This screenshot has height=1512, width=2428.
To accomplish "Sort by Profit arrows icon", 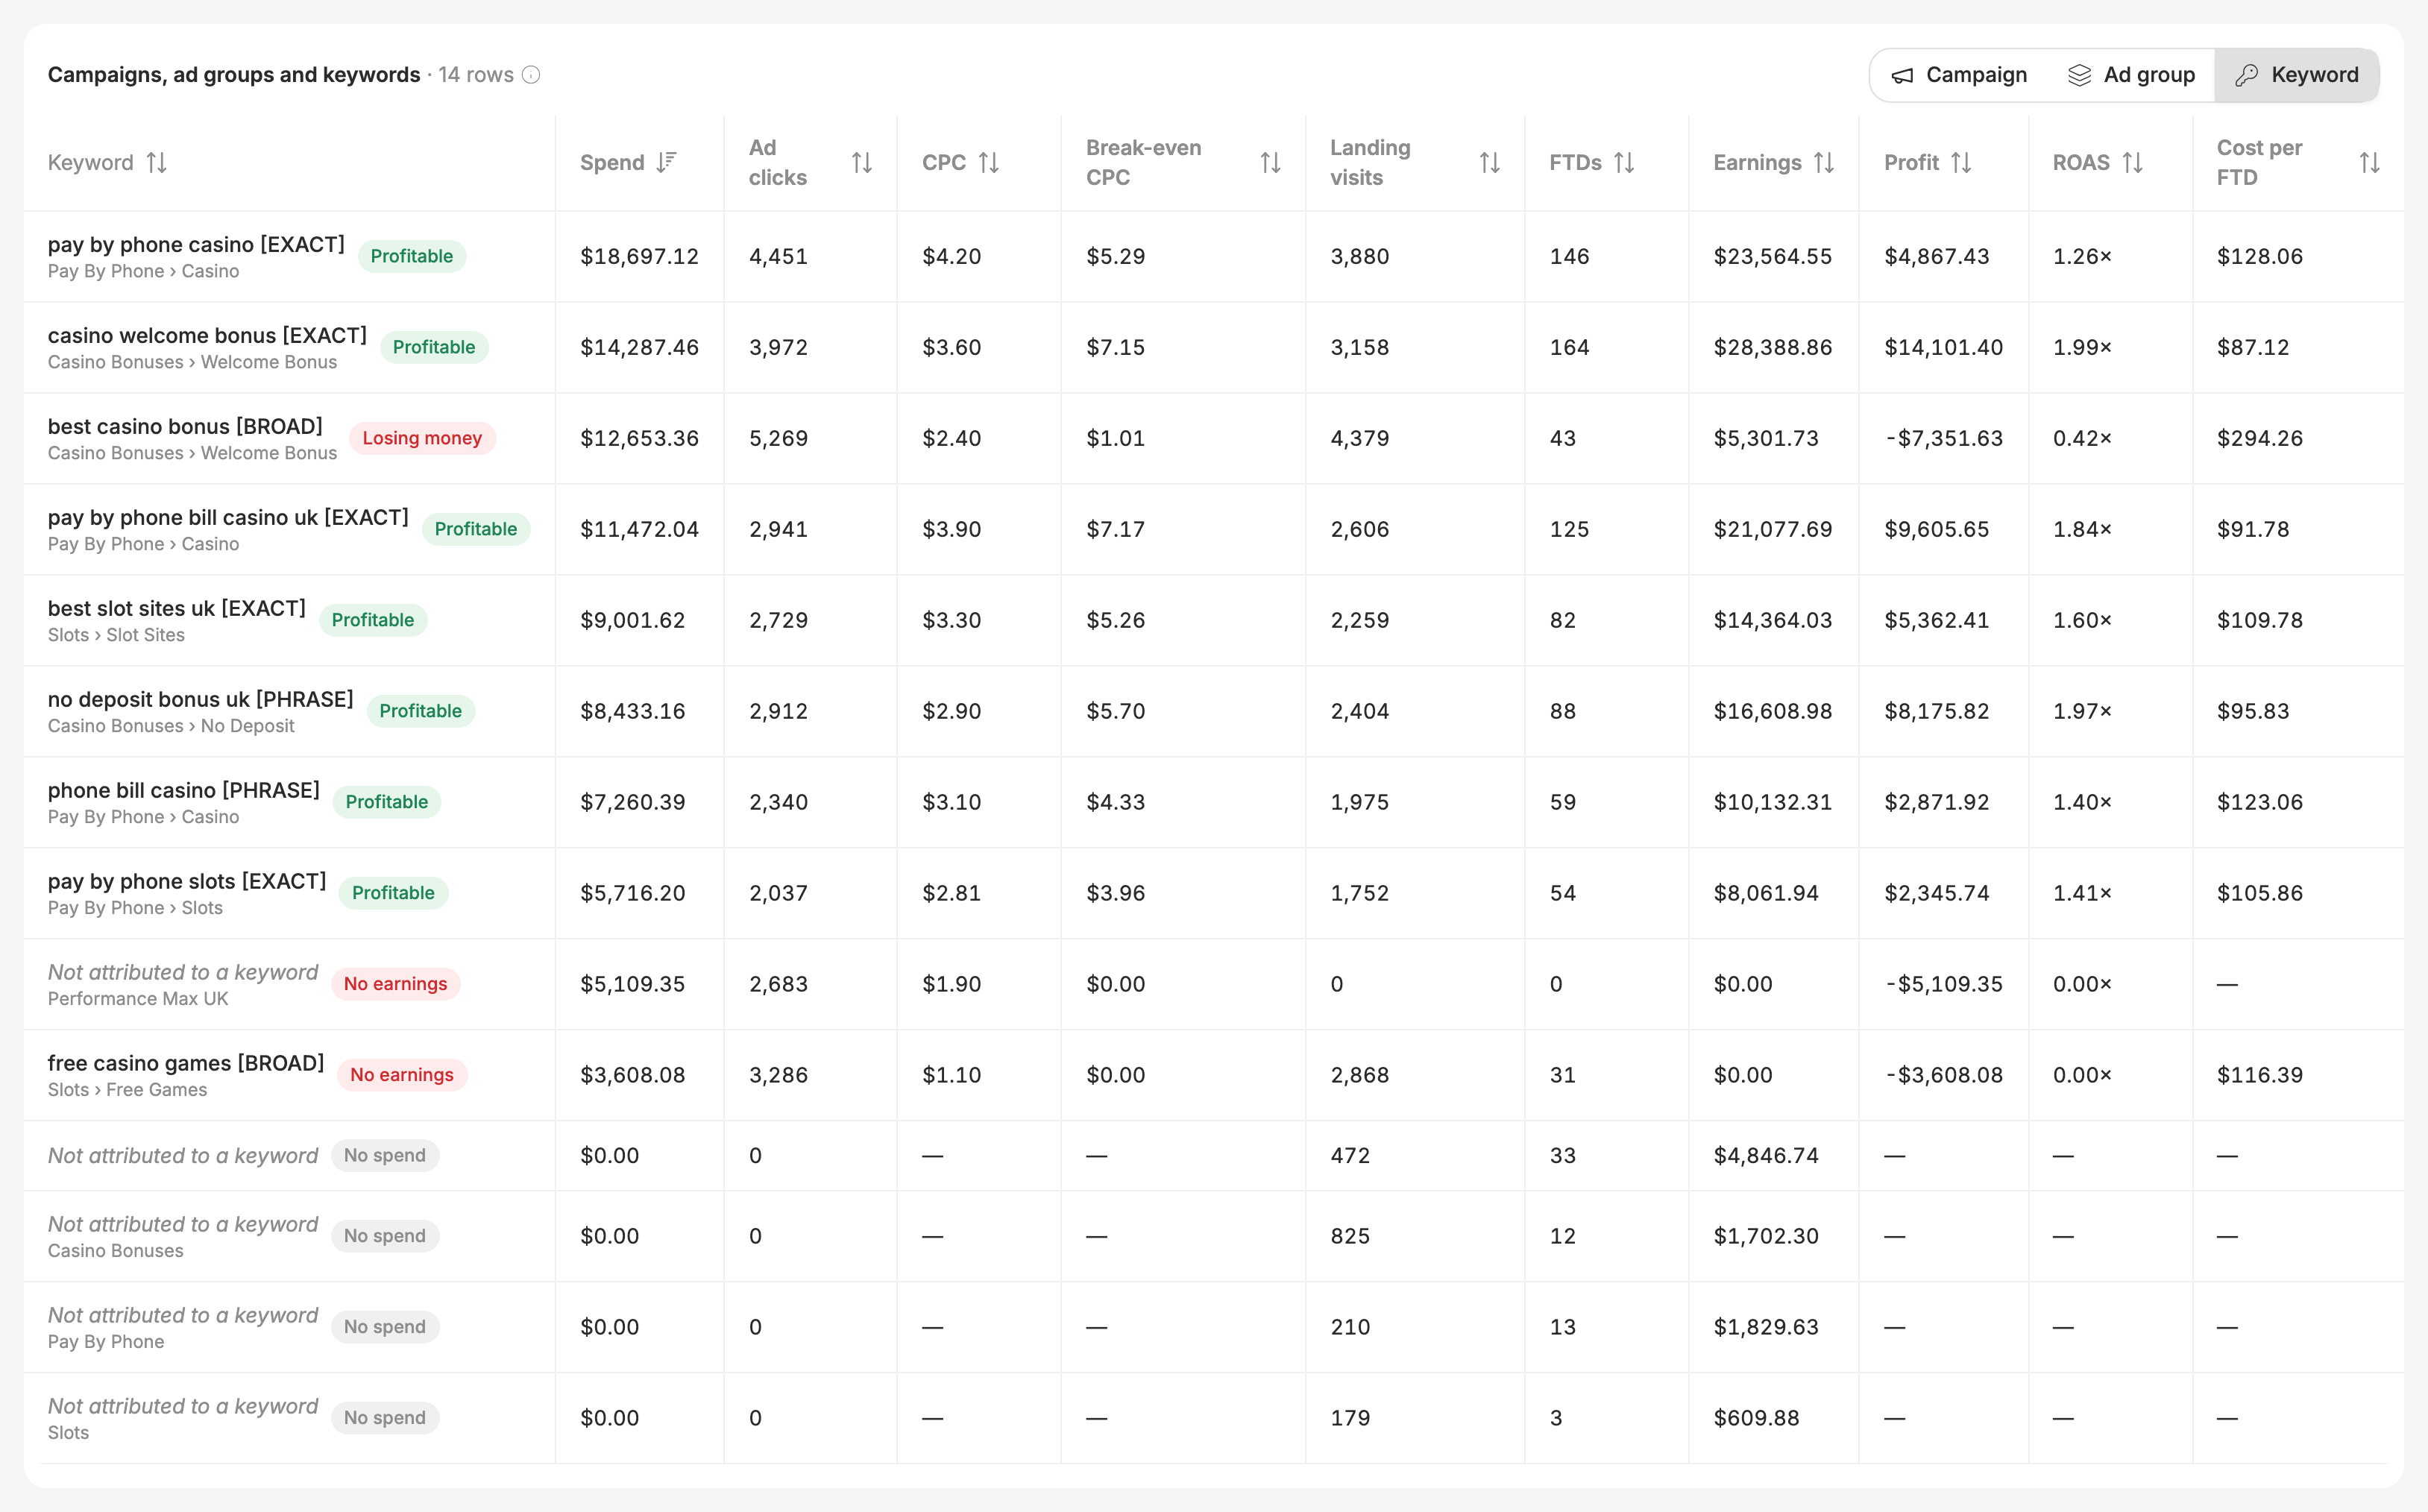I will pyautogui.click(x=1961, y=162).
